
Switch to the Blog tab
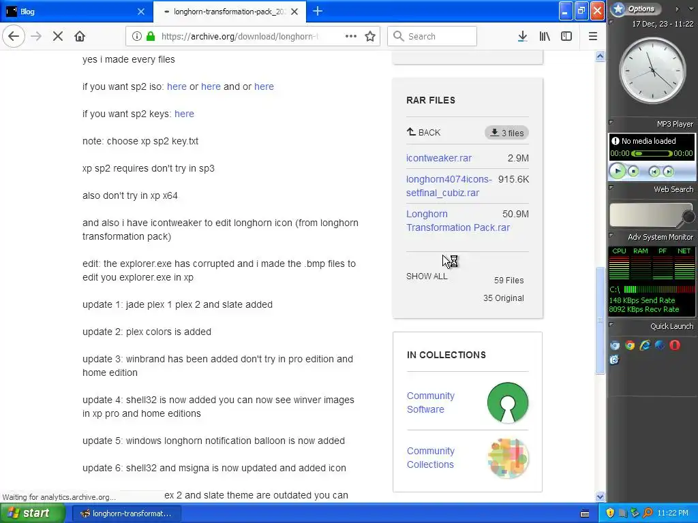point(76,12)
